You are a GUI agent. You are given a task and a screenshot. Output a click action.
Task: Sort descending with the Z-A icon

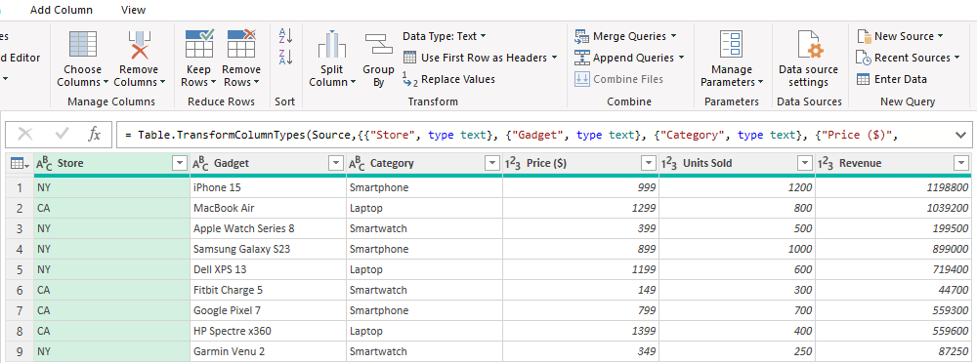click(x=285, y=58)
